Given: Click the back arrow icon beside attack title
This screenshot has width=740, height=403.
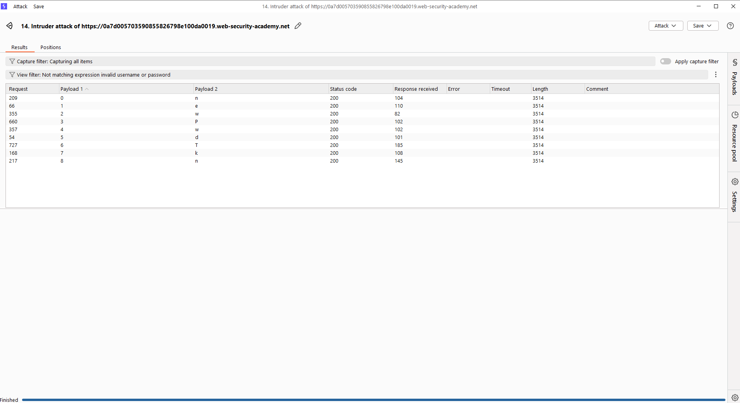Looking at the screenshot, I should pyautogui.click(x=9, y=26).
